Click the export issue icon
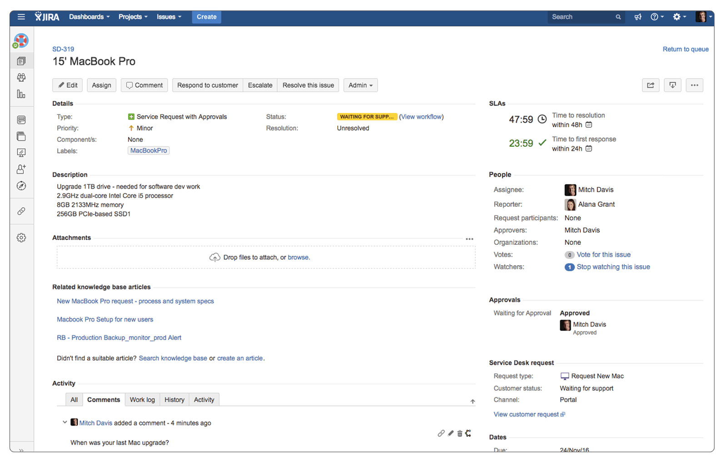The height and width of the screenshot is (461, 727). point(672,85)
